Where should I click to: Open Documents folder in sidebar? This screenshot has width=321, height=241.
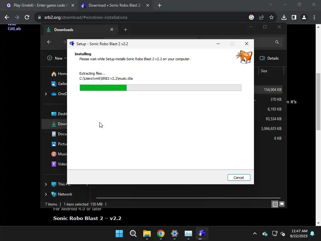59,134
